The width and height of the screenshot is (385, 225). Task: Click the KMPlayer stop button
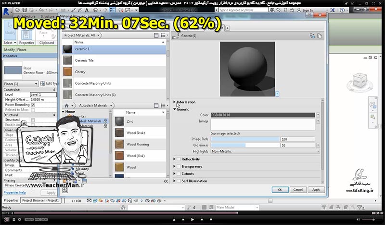[211, 219]
